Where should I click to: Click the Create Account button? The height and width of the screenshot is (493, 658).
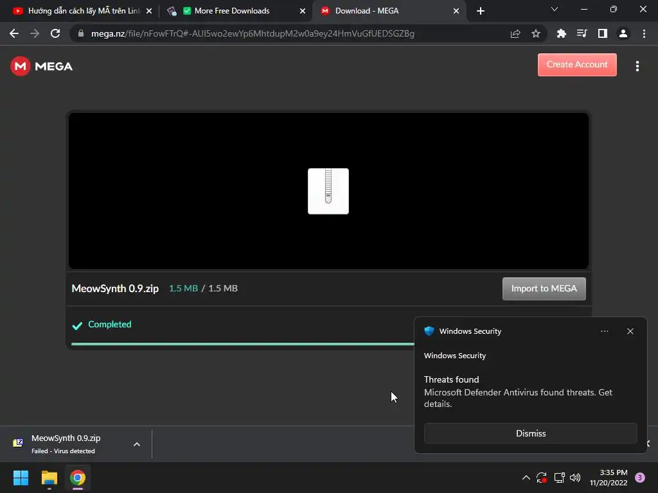click(577, 65)
